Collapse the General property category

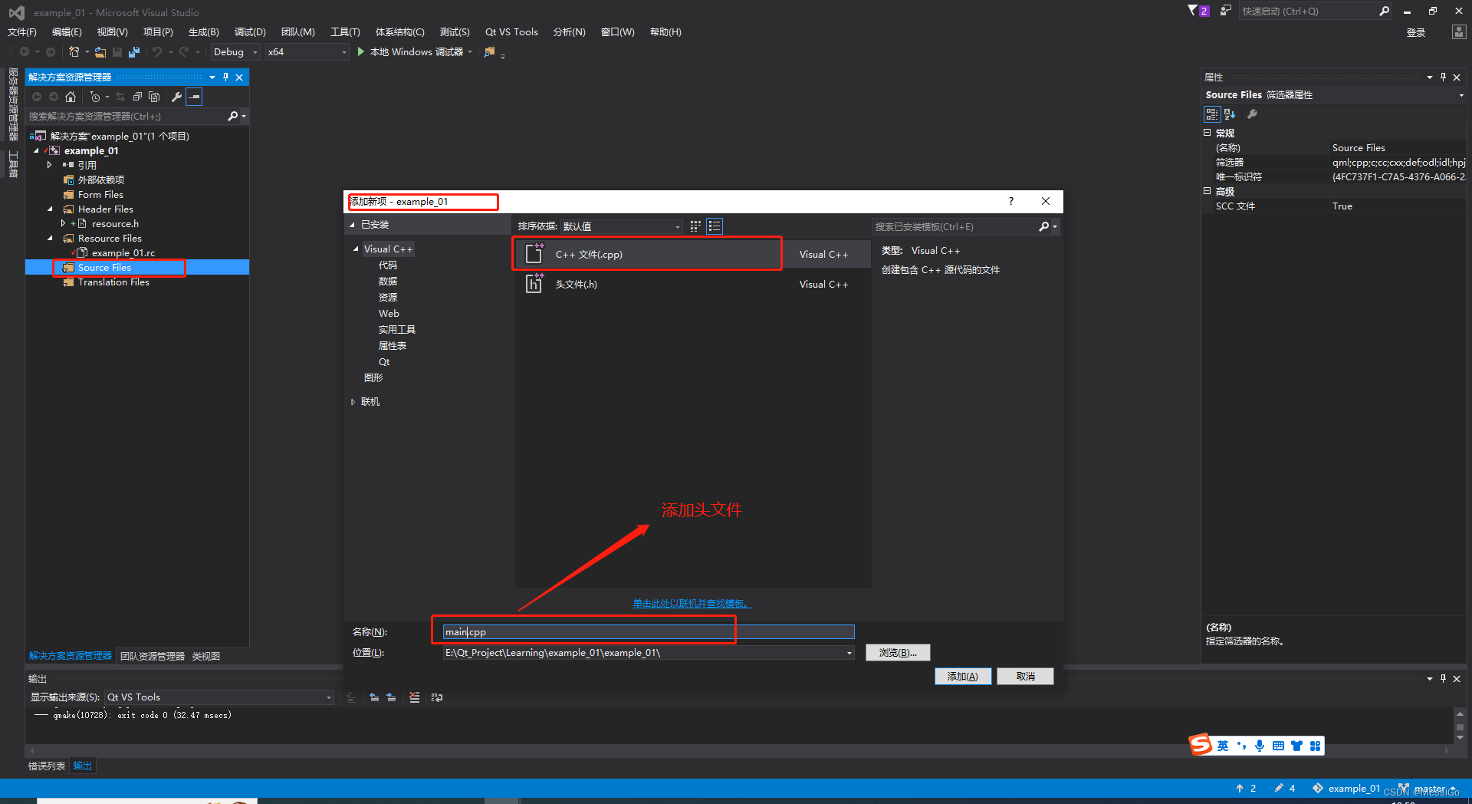1207,133
